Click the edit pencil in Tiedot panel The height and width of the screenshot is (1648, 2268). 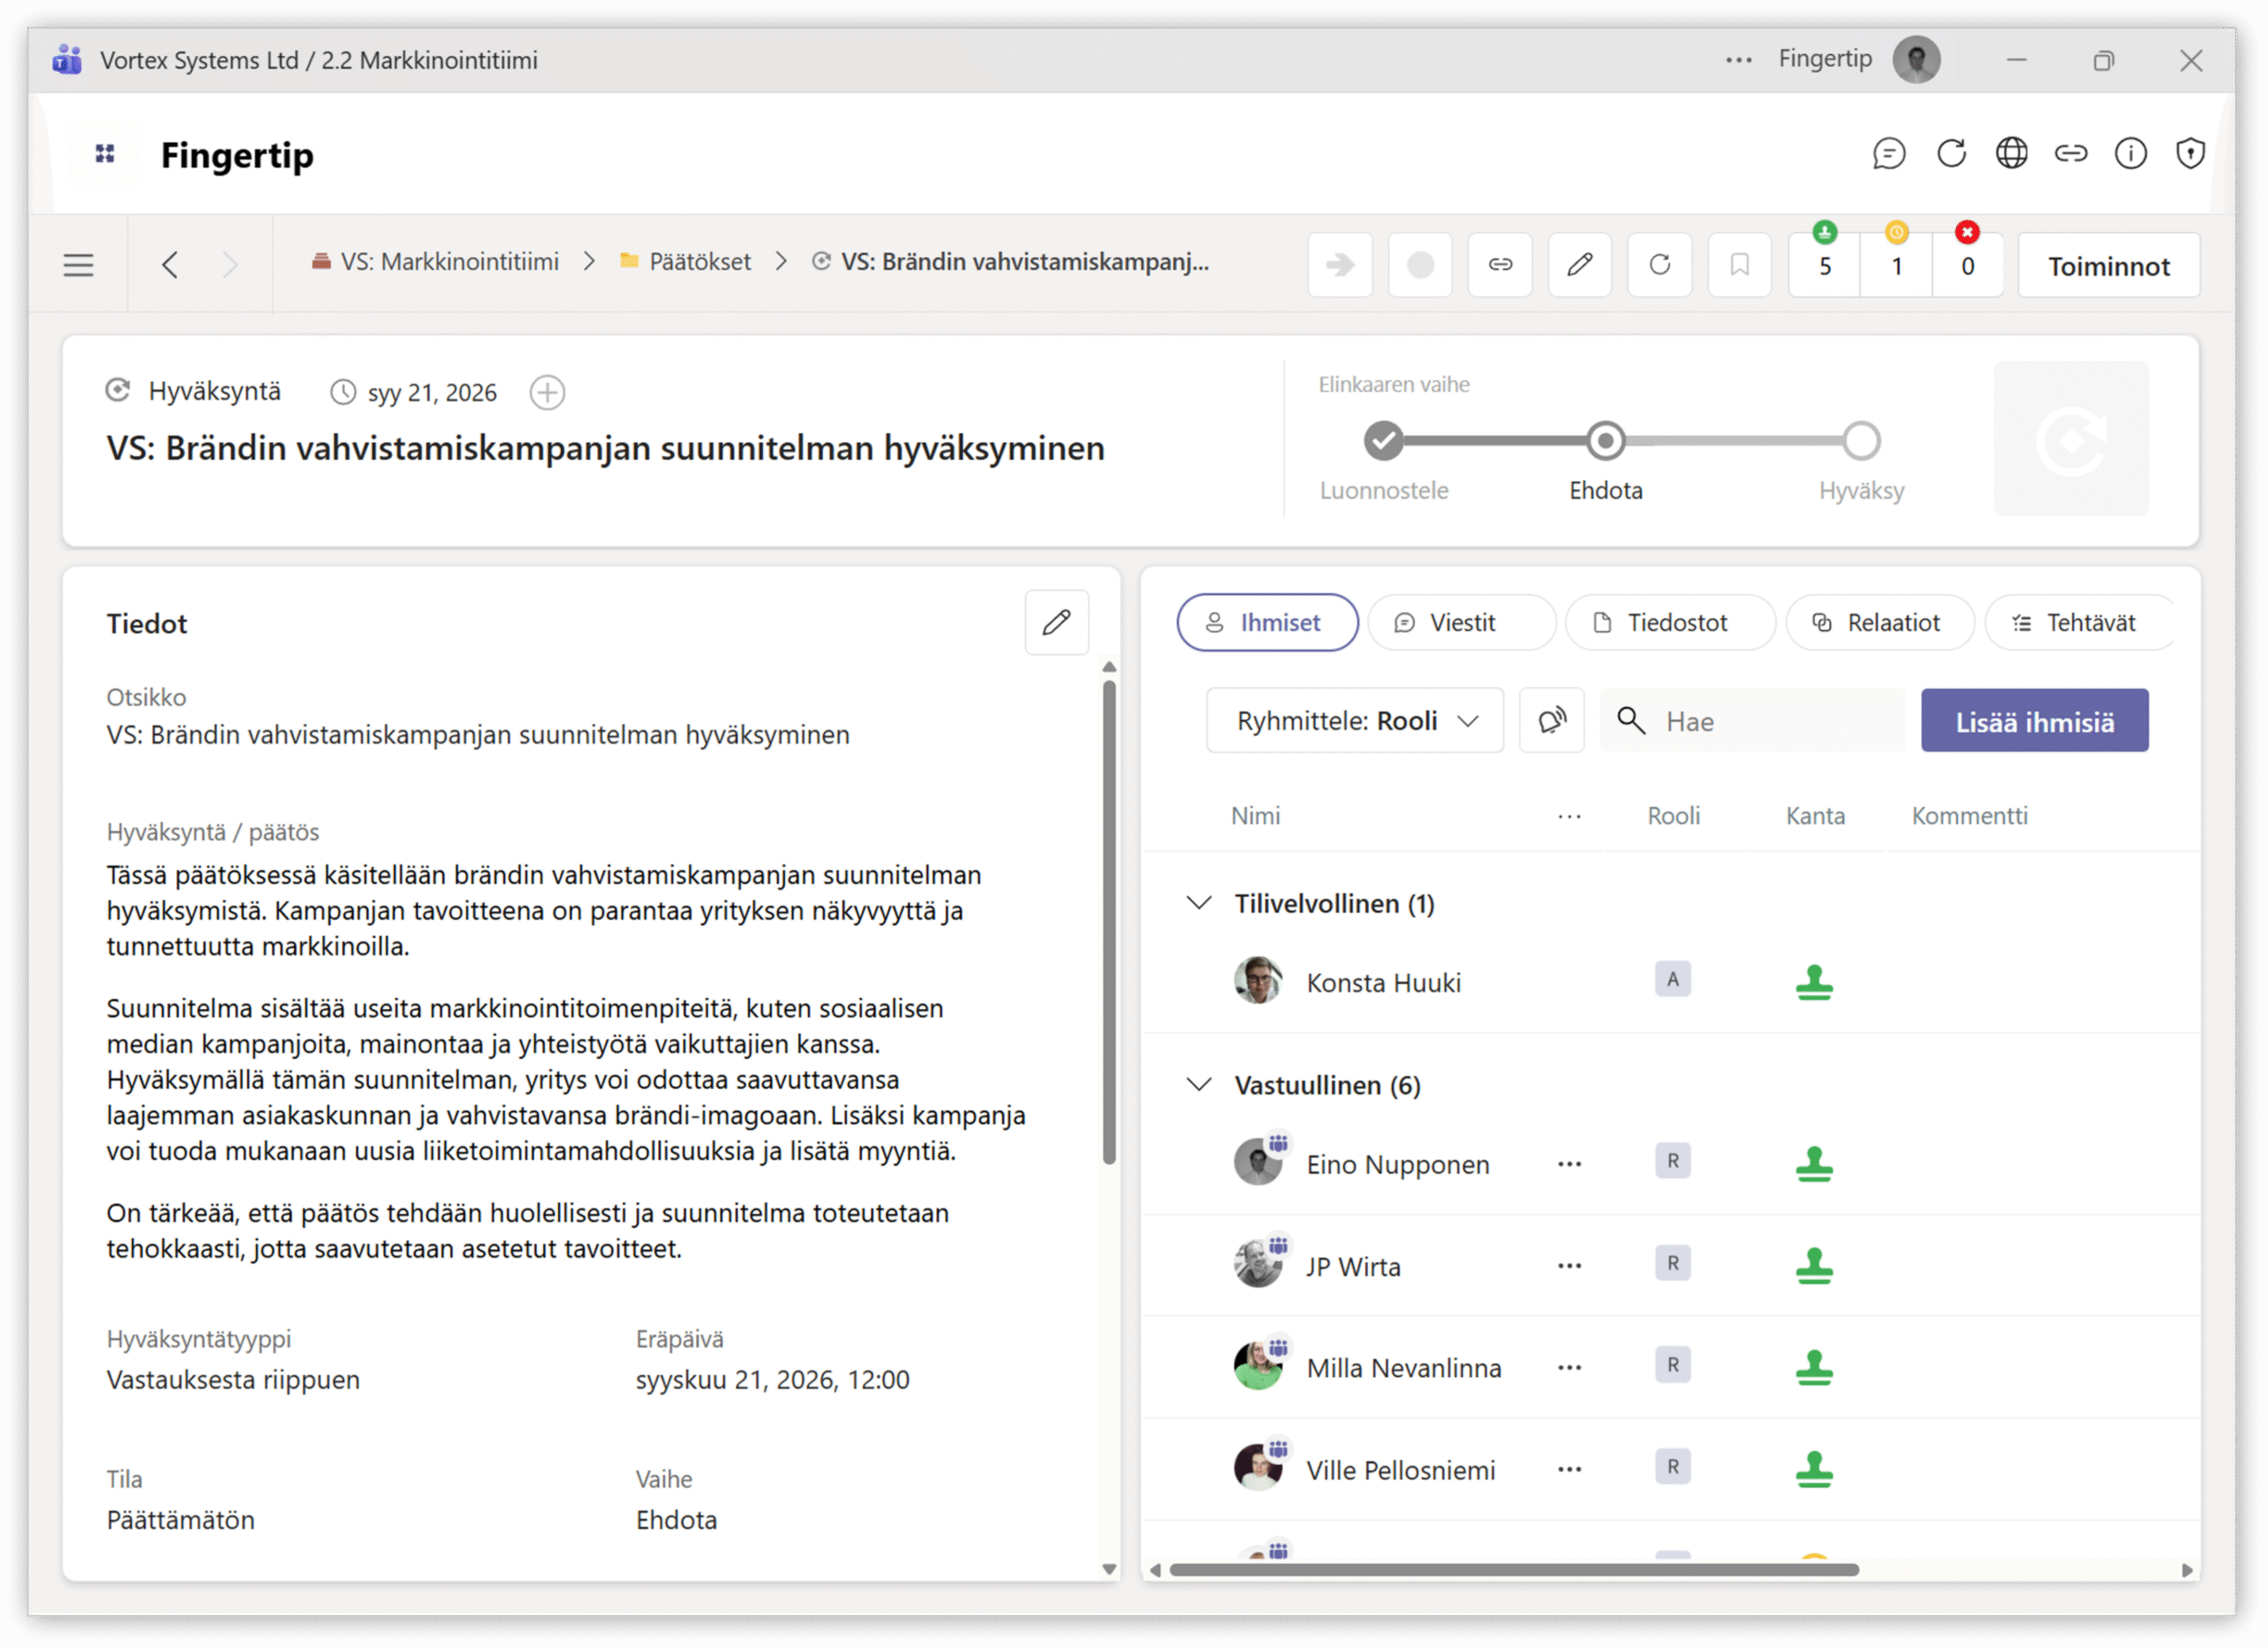click(x=1056, y=623)
